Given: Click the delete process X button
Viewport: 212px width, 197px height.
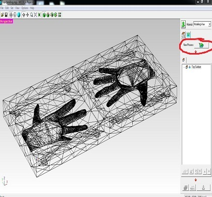Looking at the screenshot, I should click(x=200, y=172).
